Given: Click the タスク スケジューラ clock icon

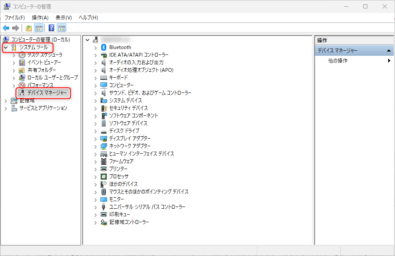Looking at the screenshot, I should point(22,55).
